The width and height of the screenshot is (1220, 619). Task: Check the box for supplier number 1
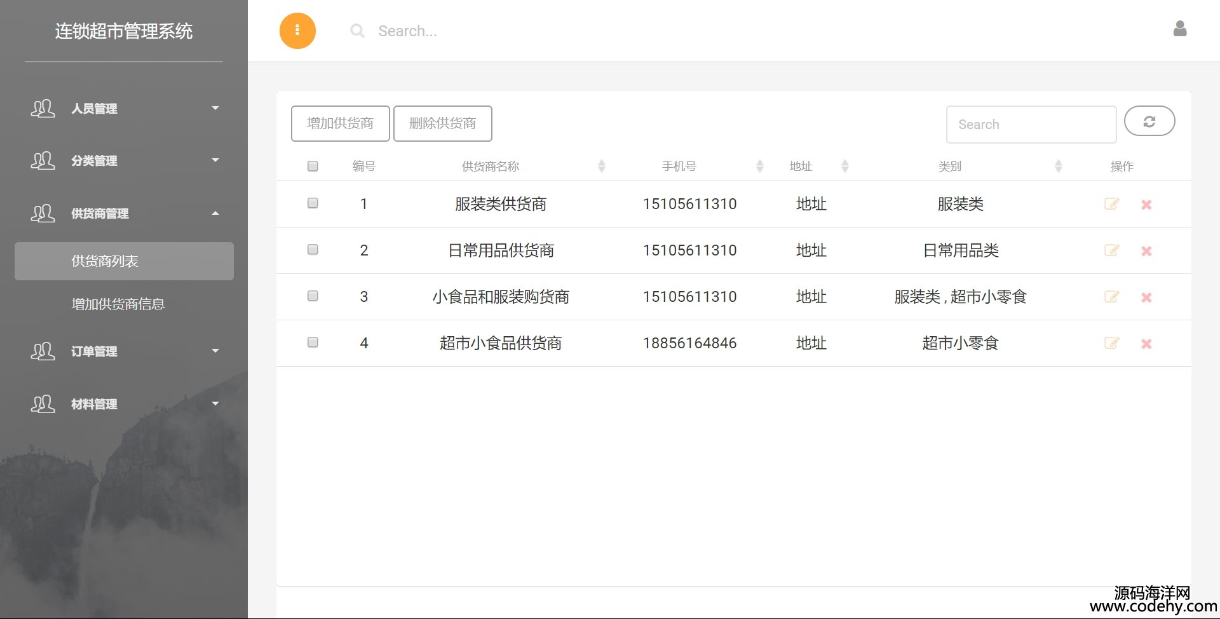click(x=313, y=203)
